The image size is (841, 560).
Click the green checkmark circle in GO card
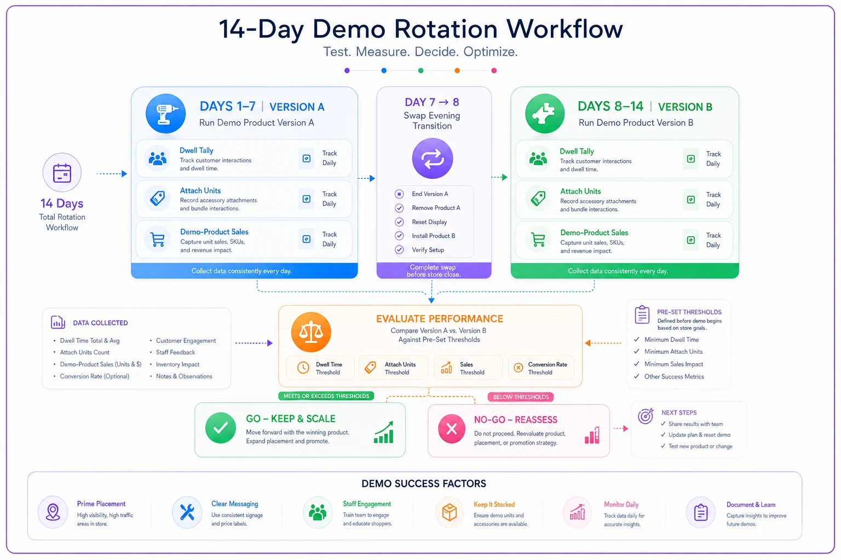pyautogui.click(x=221, y=428)
